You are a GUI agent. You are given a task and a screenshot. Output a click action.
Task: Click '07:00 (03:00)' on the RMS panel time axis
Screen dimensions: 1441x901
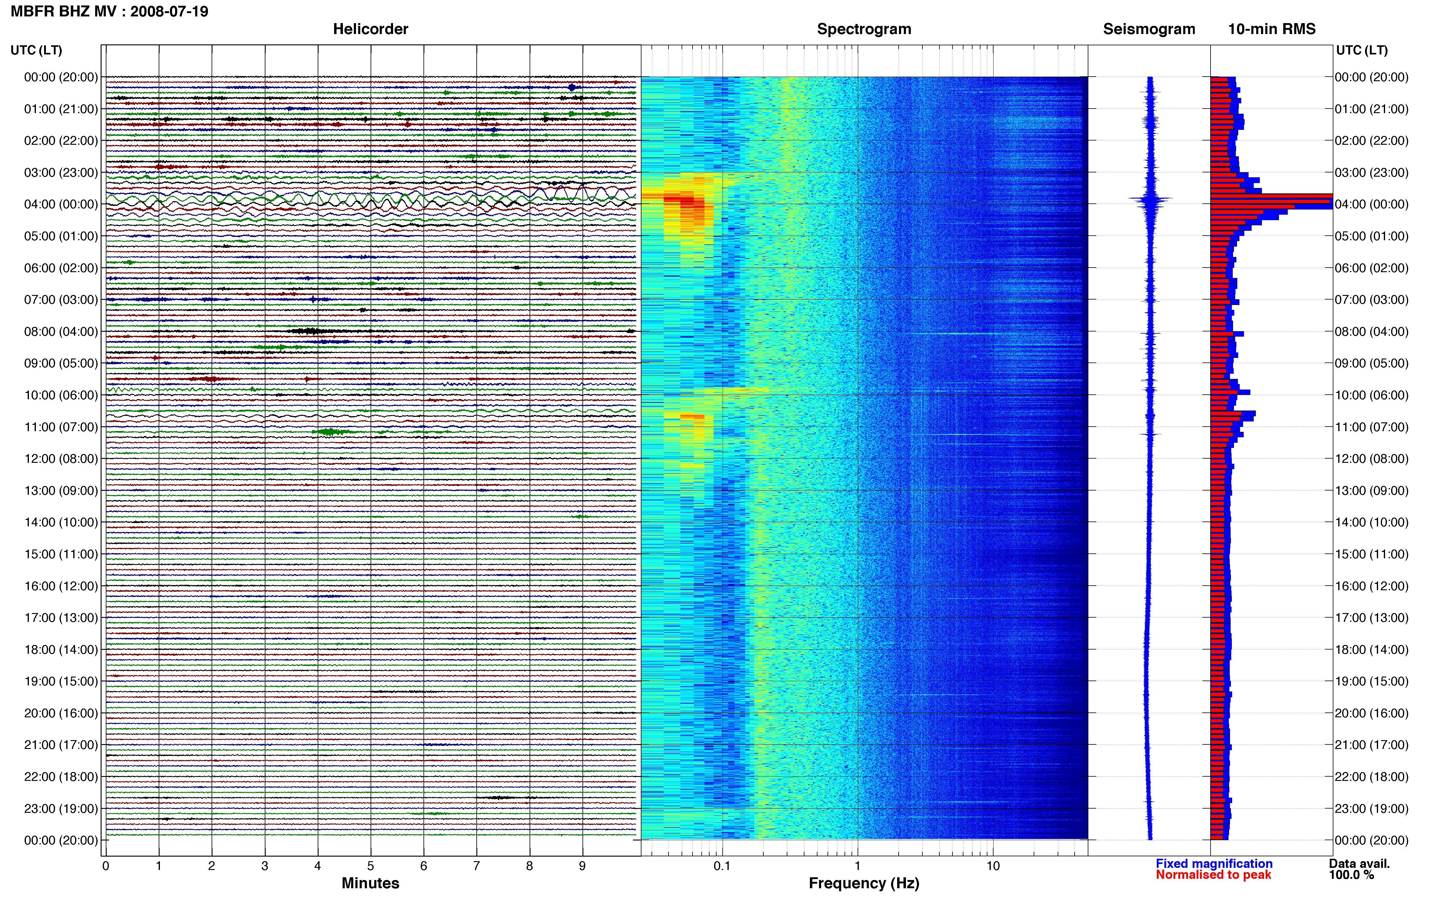point(1372,300)
